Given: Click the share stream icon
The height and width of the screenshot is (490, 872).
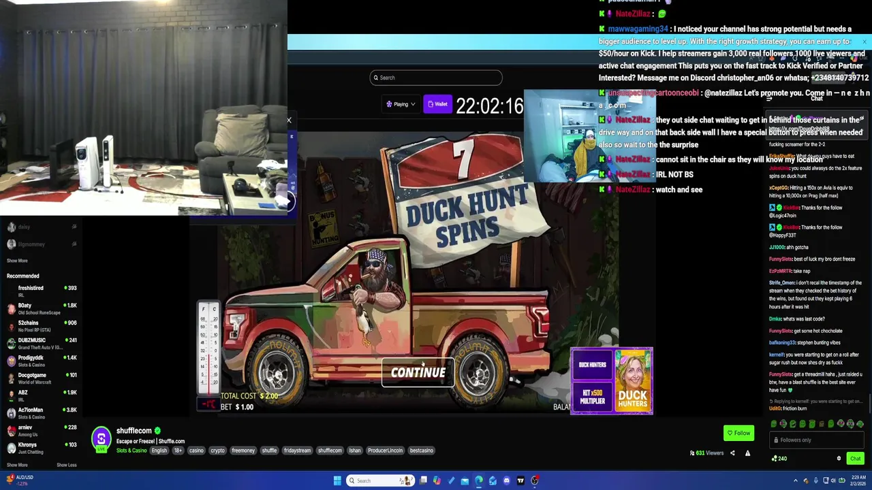Looking at the screenshot, I should [732, 453].
